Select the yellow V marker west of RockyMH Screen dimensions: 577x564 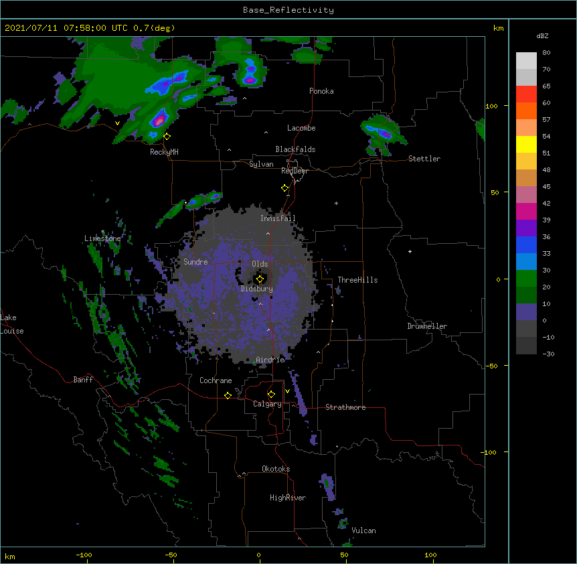coord(117,123)
